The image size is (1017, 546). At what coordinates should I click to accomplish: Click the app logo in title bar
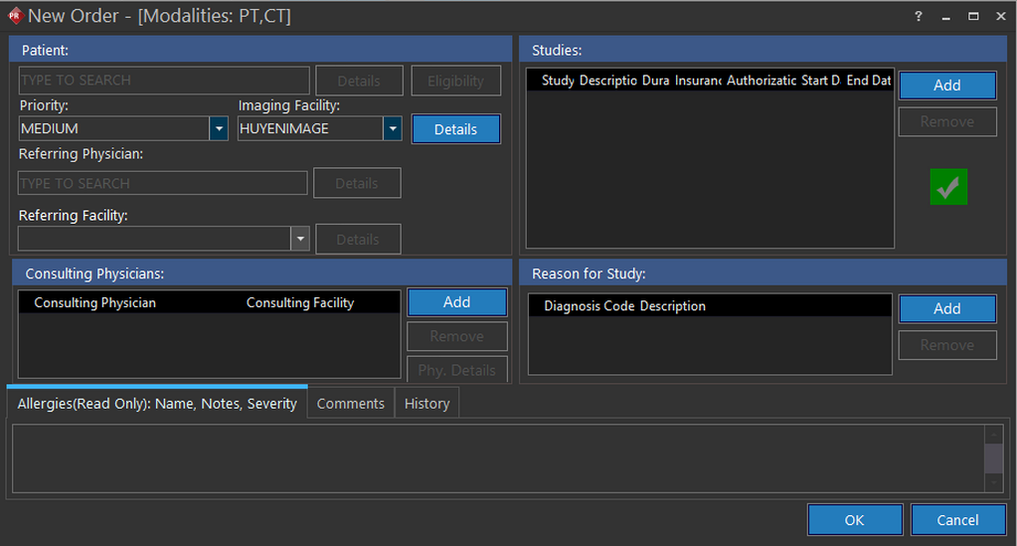point(14,16)
